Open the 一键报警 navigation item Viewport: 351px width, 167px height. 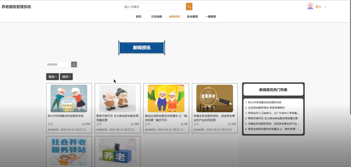point(211,16)
